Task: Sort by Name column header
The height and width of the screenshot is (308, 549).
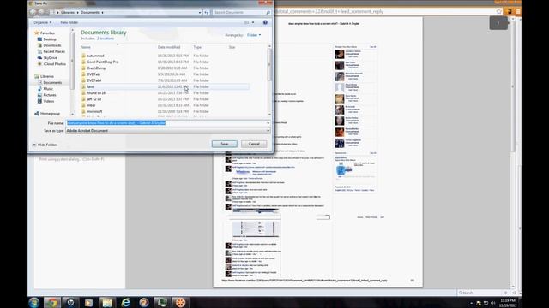Action: pyautogui.click(x=86, y=47)
